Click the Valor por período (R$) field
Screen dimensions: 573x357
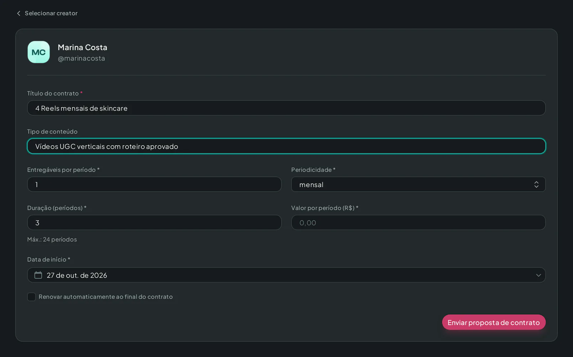pyautogui.click(x=418, y=223)
